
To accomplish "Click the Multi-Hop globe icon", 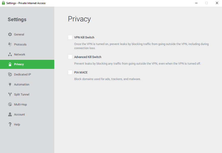I will [x=10, y=104].
